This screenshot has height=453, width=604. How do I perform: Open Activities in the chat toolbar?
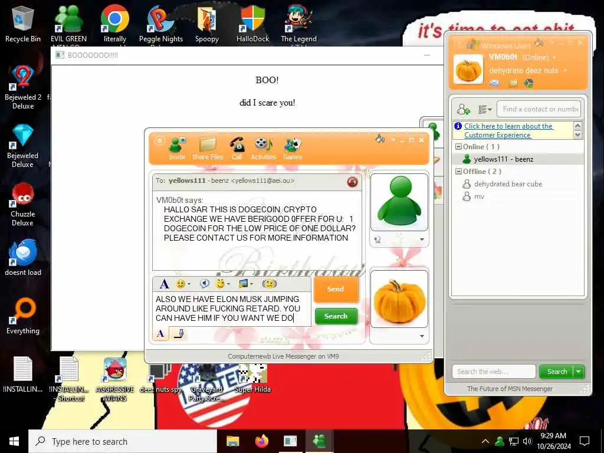(264, 148)
